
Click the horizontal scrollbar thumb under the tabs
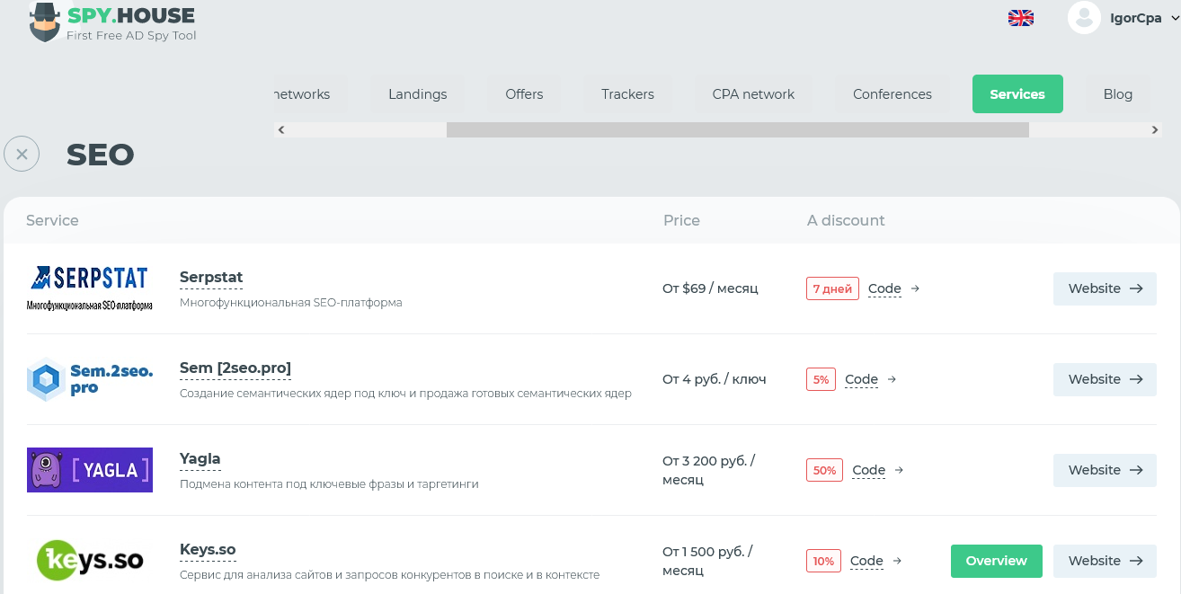tap(738, 130)
